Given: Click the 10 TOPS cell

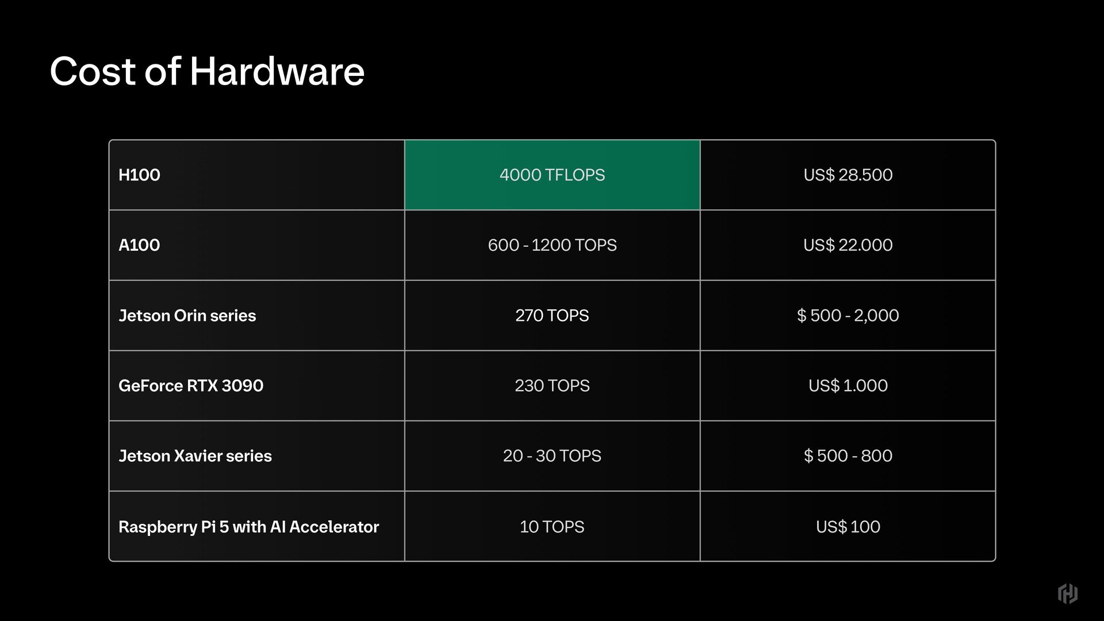Looking at the screenshot, I should 552,527.
